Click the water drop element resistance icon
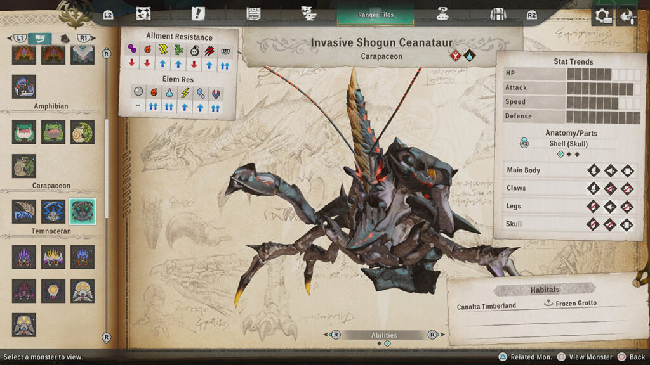This screenshot has width=650, height=365. [169, 93]
